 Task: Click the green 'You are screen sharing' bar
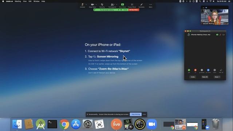tap(111, 10)
